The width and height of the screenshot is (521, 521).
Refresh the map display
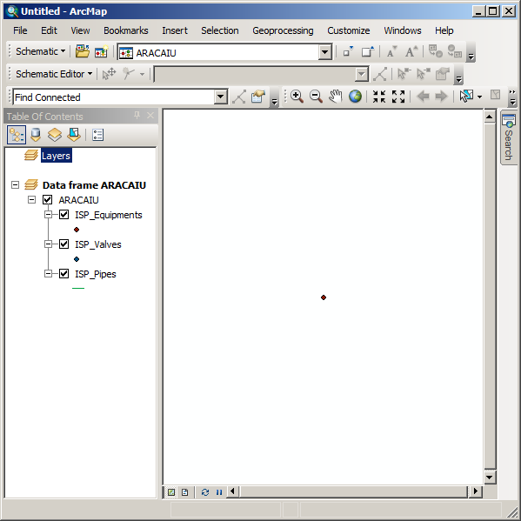click(x=205, y=492)
